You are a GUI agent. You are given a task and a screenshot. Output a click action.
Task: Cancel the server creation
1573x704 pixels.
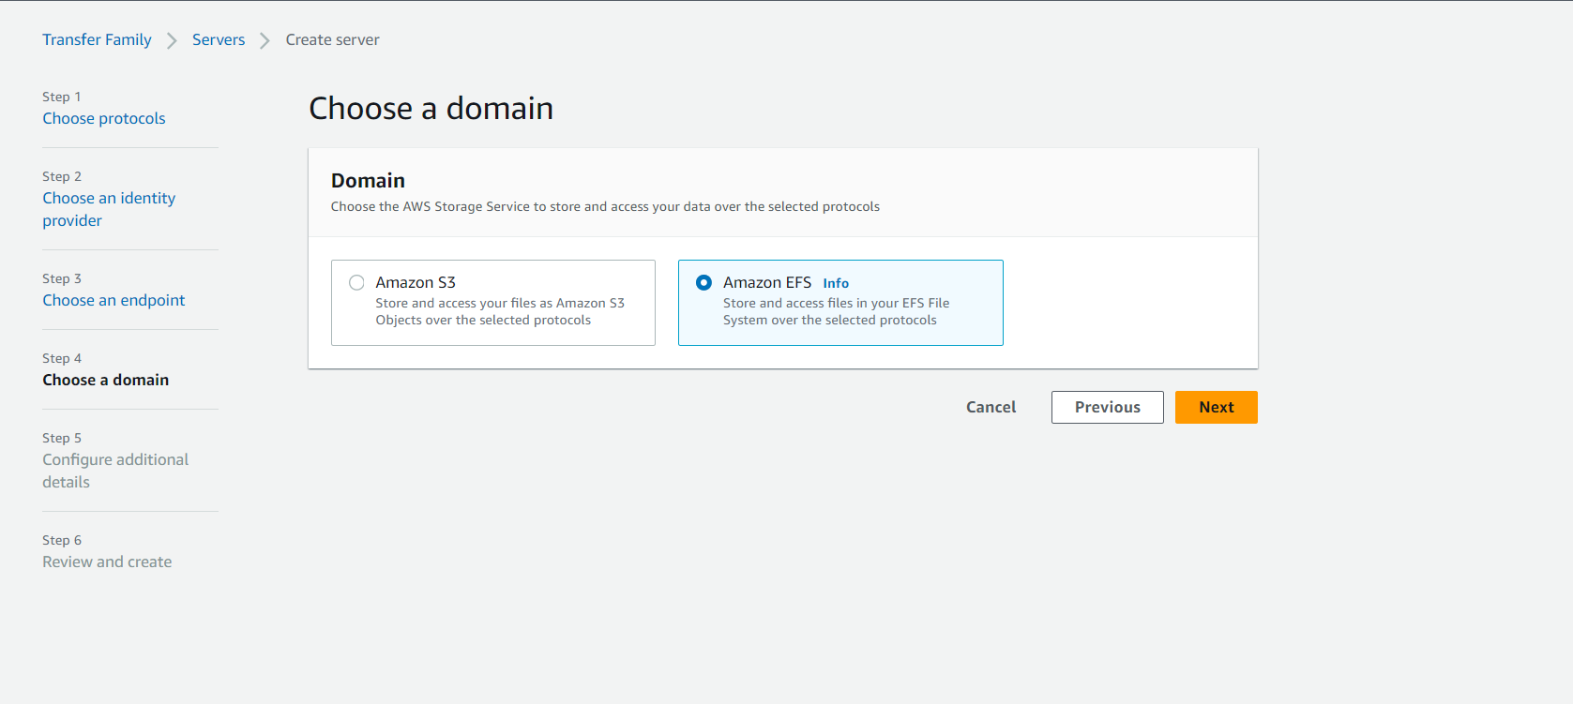pyautogui.click(x=991, y=407)
